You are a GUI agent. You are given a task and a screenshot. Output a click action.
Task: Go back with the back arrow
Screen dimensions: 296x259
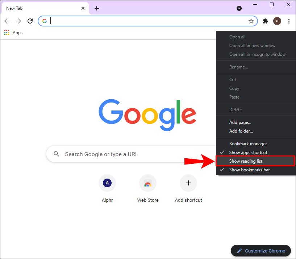click(7, 21)
